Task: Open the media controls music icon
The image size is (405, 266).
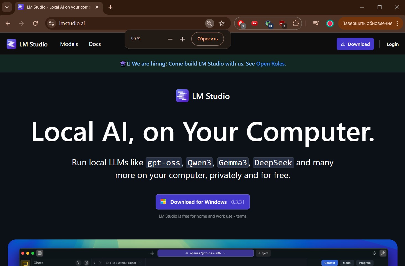Action: [x=316, y=24]
